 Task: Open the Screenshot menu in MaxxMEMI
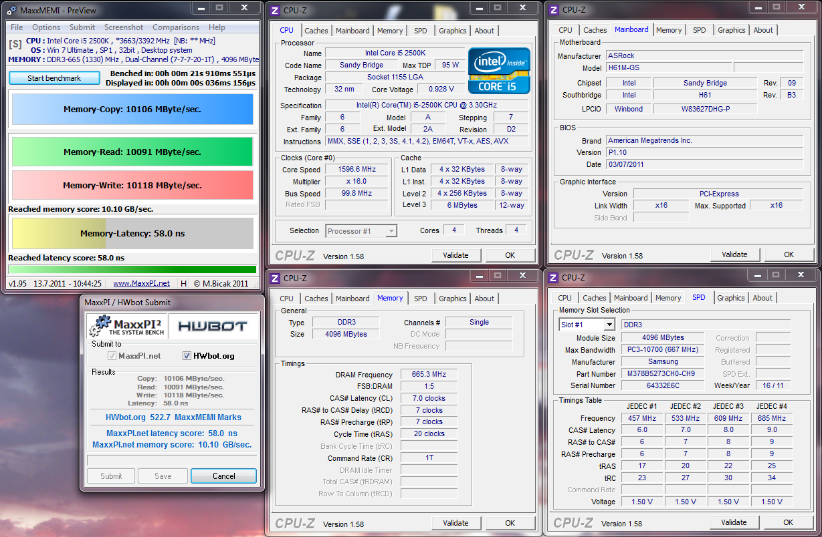tap(124, 27)
